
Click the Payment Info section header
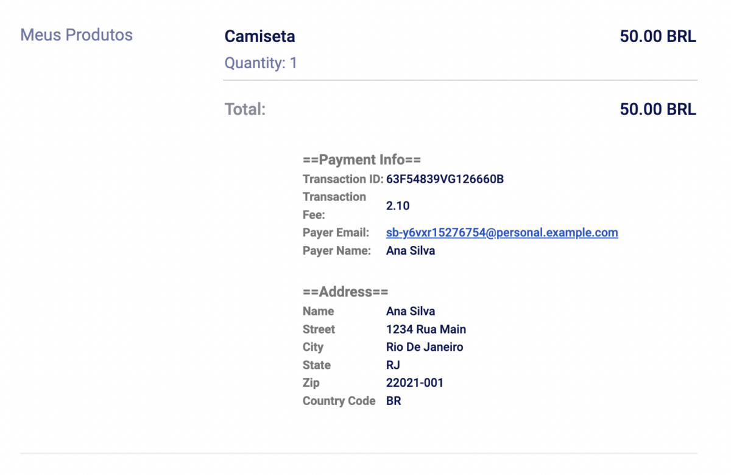click(x=362, y=160)
